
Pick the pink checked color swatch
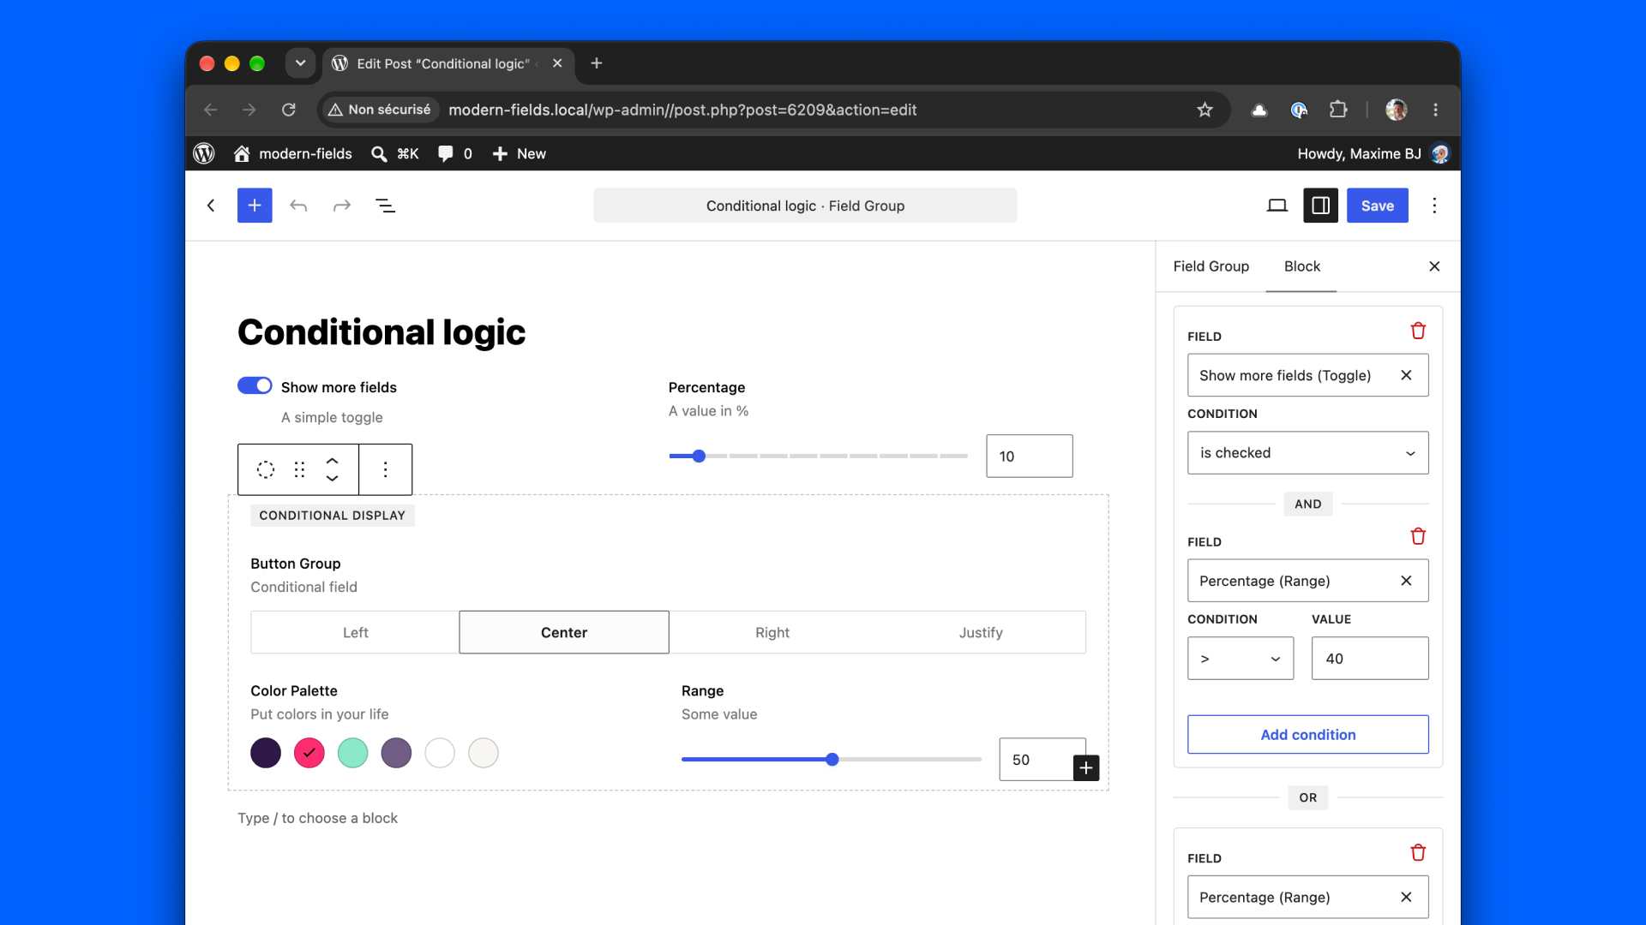pyautogui.click(x=309, y=753)
